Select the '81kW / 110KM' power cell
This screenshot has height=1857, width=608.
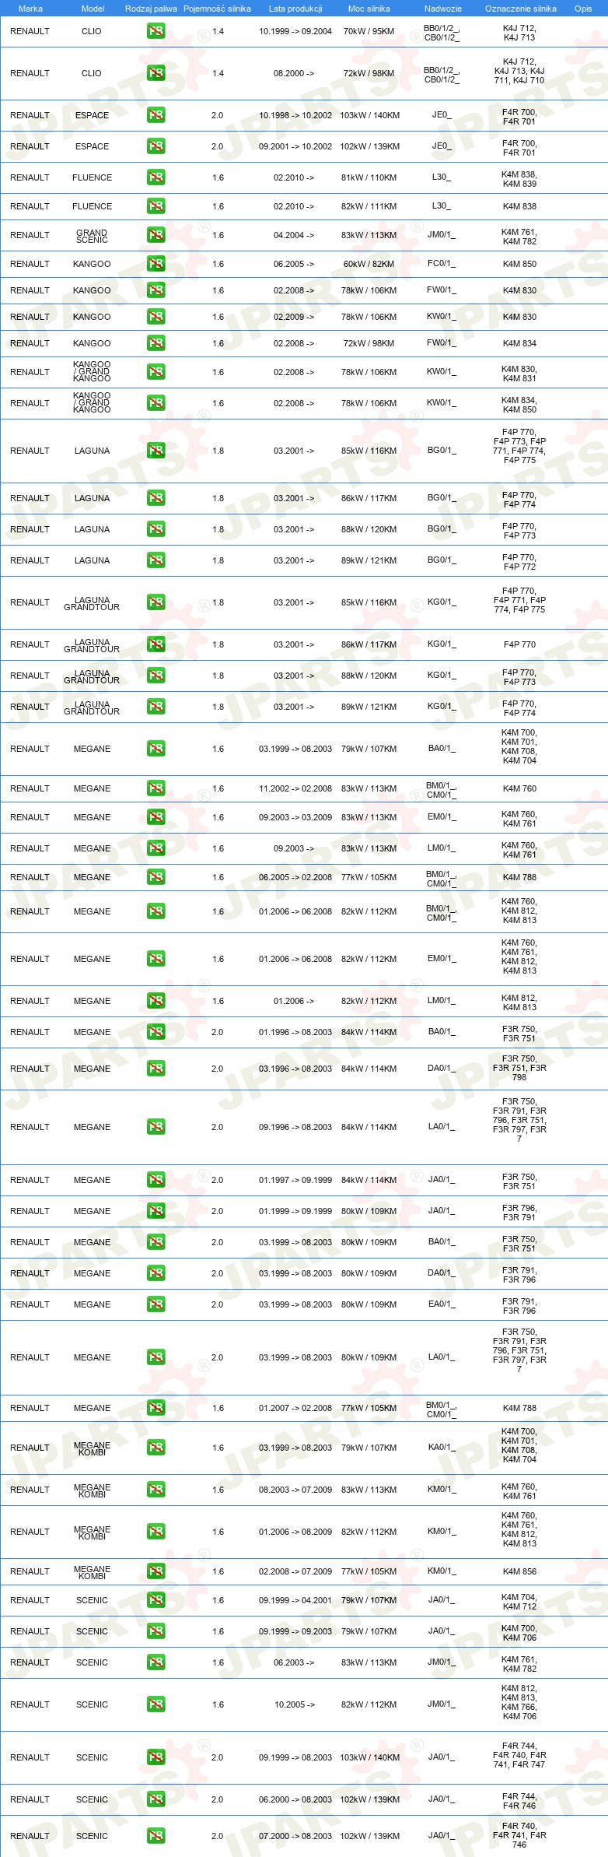coord(369,178)
